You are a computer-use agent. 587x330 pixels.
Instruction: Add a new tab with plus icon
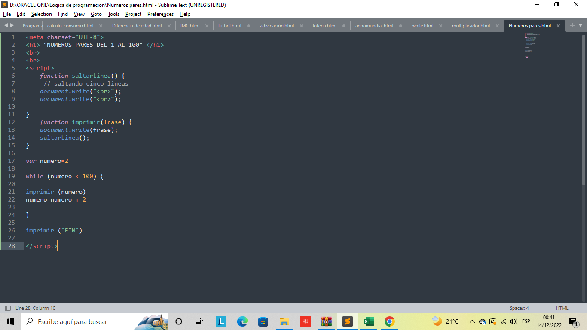572,25
